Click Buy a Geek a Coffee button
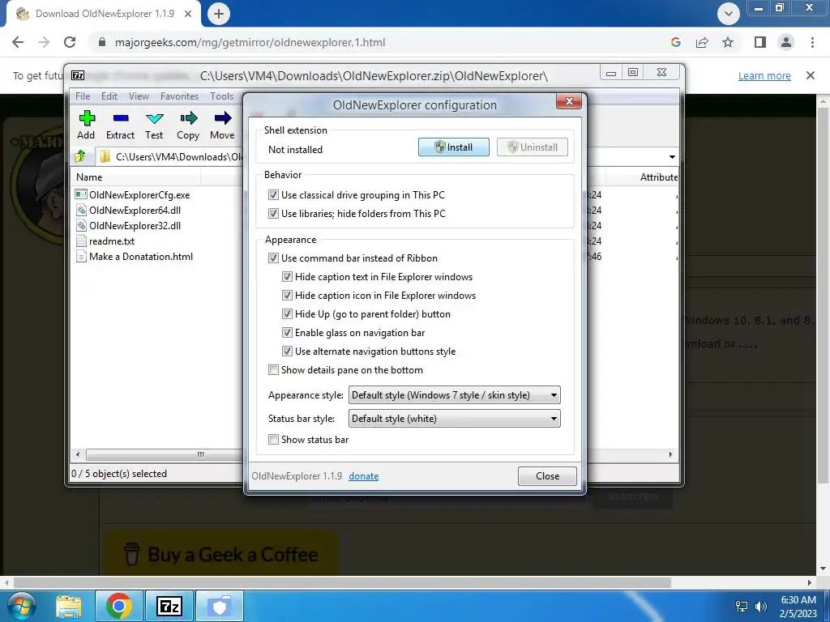The height and width of the screenshot is (622, 830). (221, 554)
